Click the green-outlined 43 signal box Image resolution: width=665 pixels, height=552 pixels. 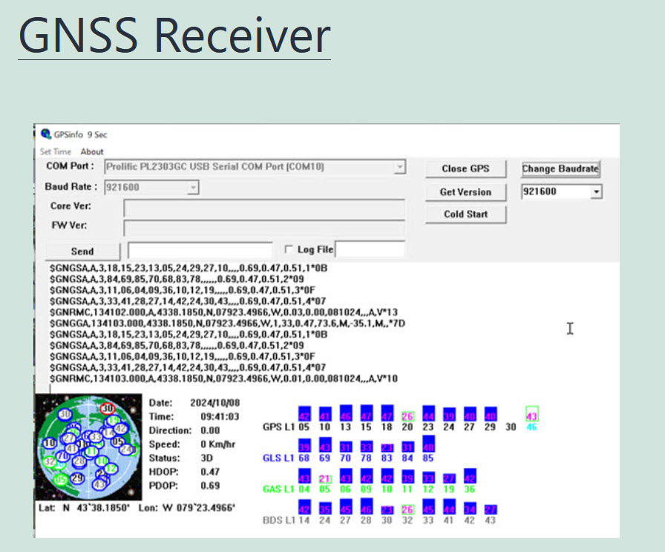(531, 414)
